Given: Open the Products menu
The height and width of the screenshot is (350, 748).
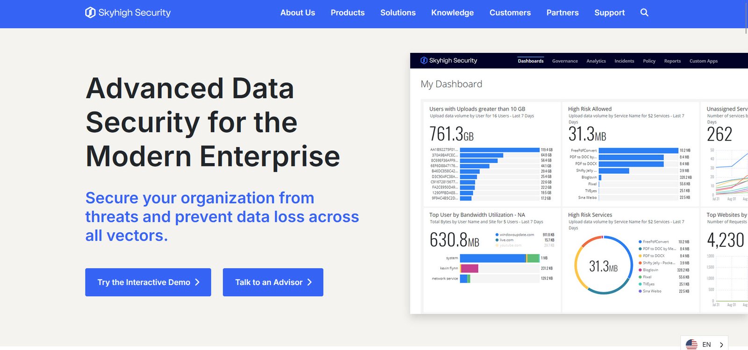Looking at the screenshot, I should [347, 13].
